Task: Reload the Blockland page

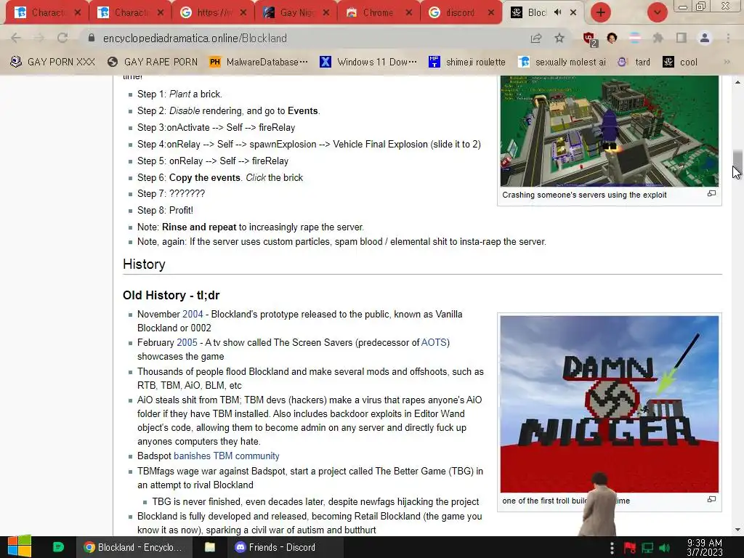Action: tap(62, 38)
